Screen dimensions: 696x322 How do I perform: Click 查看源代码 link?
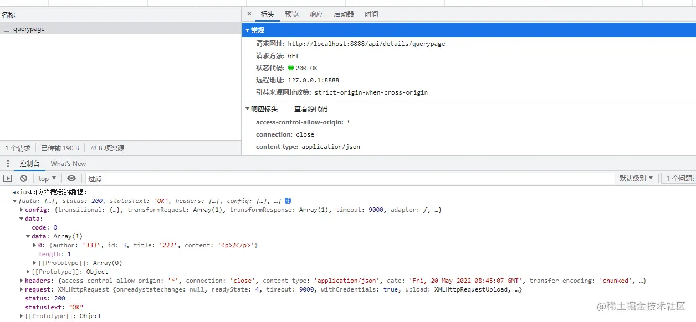pos(310,109)
